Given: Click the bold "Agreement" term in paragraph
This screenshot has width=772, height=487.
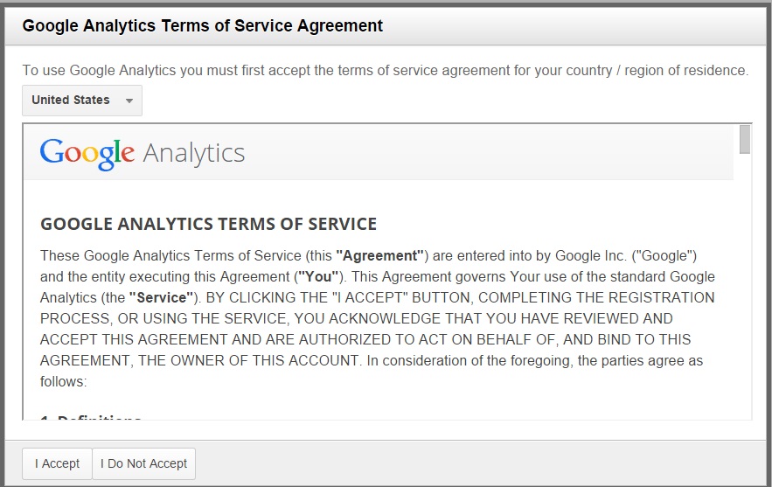Looking at the screenshot, I should click(379, 256).
